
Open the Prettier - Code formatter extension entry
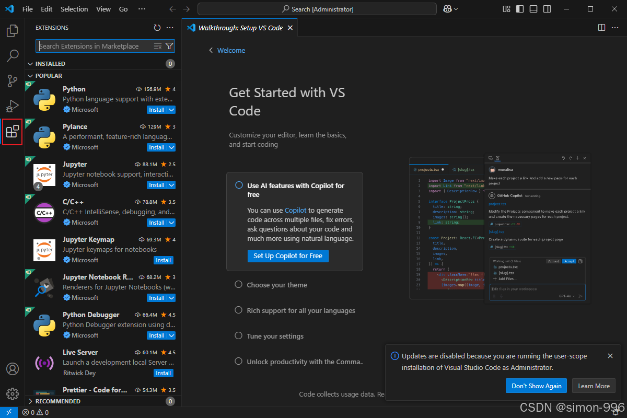pos(102,390)
